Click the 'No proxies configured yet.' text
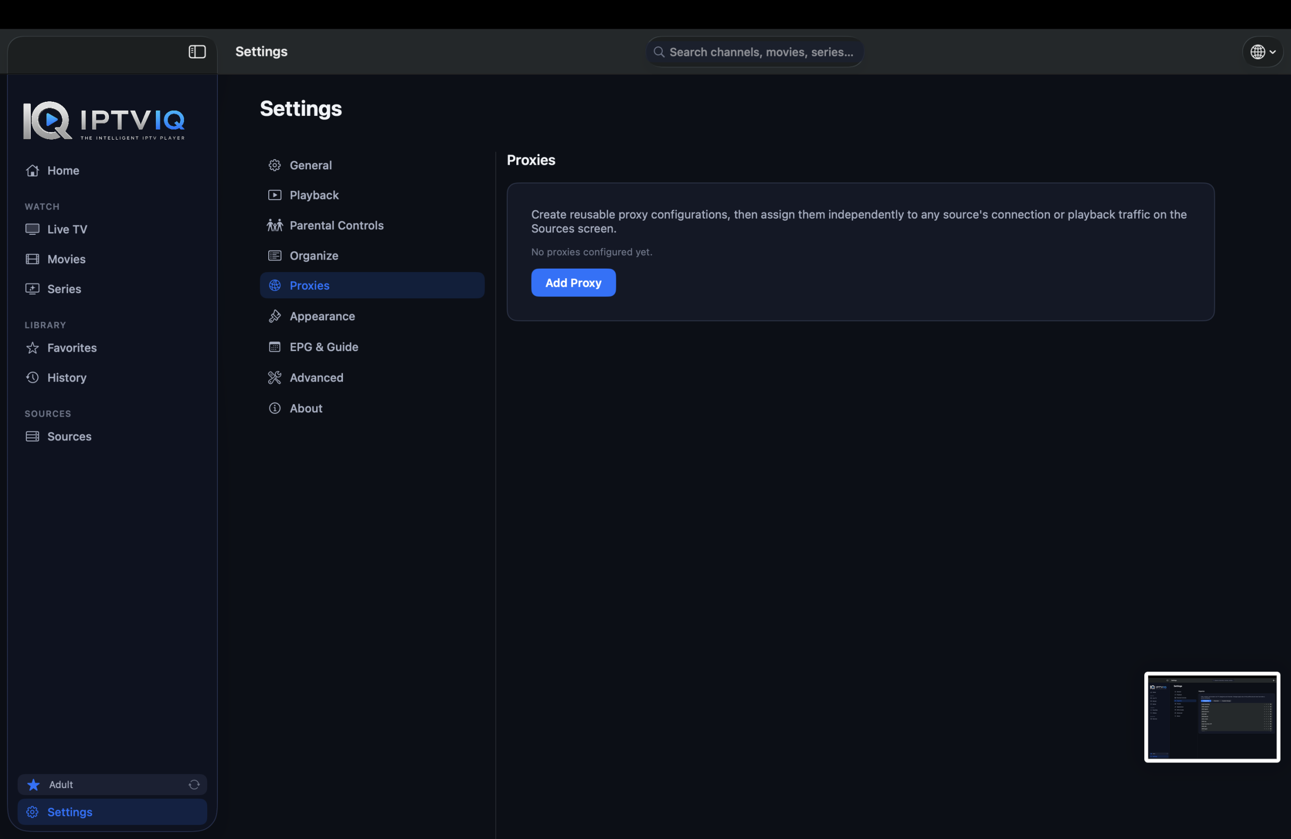This screenshot has width=1291, height=839. pyautogui.click(x=592, y=252)
